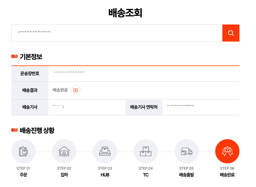This screenshot has width=256, height=187.
Task: Click the 운송장번호 label cell
Action: [30, 73]
